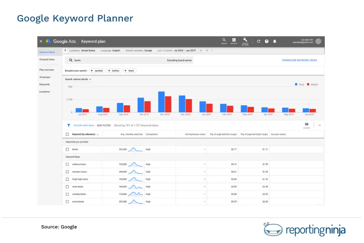
Task: Click 'Excluding brand names' text in search box
Action: click(180, 60)
